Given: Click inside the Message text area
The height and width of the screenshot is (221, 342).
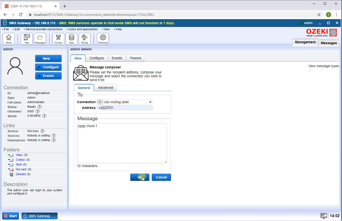Looking at the screenshot, I should coord(122,143).
